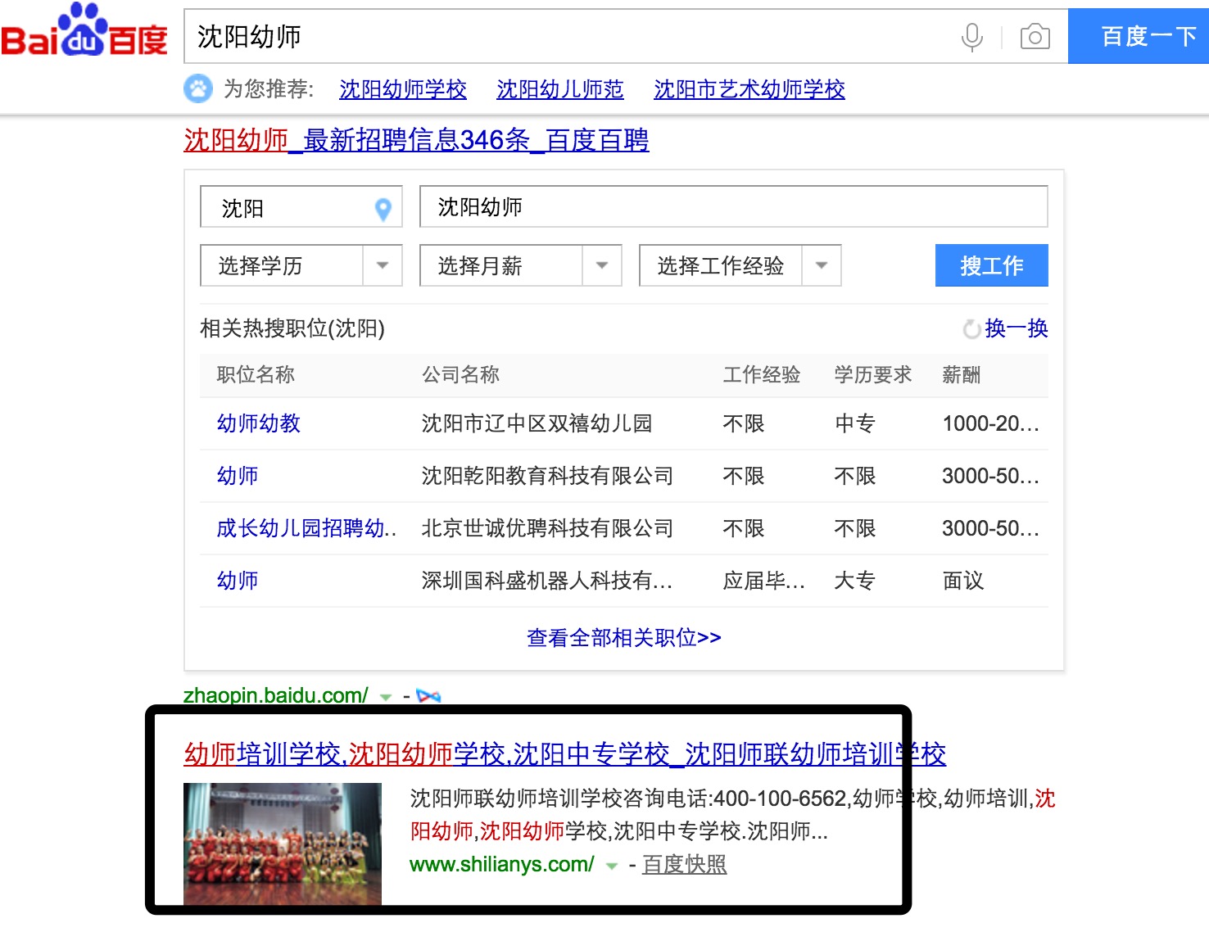This screenshot has width=1209, height=932.
Task: Open result title 幼师培训学校,沈阳幼师学校
Action: click(x=565, y=753)
